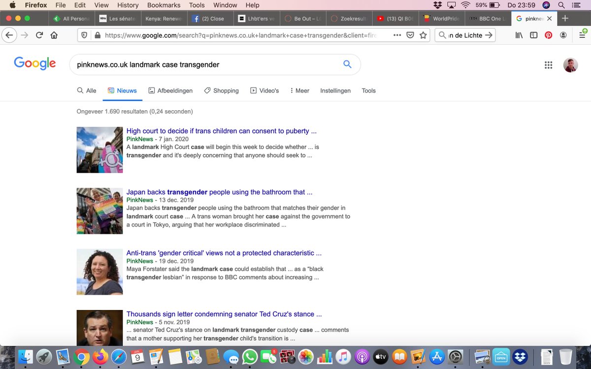
Task: Open 'High court to decide' article link
Action: pos(222,131)
